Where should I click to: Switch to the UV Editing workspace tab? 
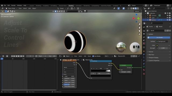(54, 6)
